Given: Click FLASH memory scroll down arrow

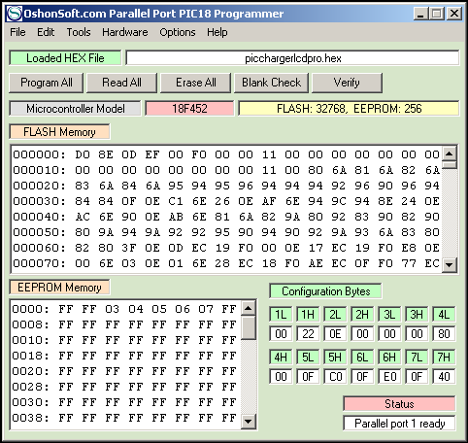Looking at the screenshot, I should pos(450,265).
